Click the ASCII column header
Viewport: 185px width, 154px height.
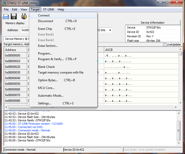pyautogui.click(x=141, y=50)
